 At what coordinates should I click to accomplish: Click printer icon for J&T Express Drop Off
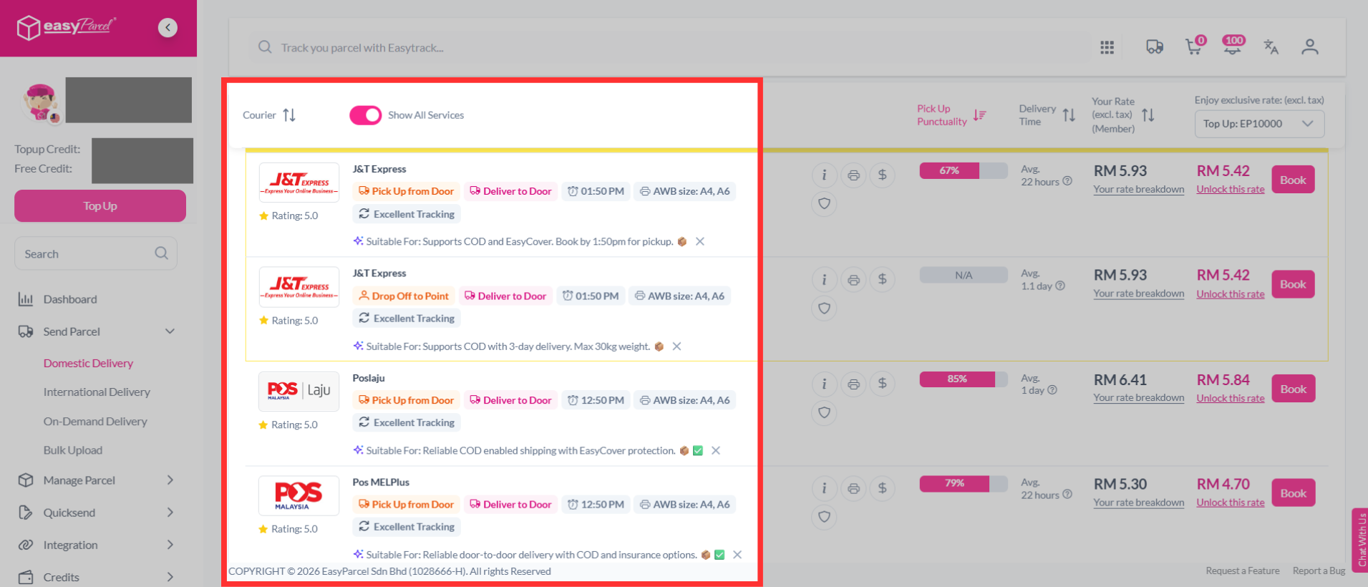853,279
